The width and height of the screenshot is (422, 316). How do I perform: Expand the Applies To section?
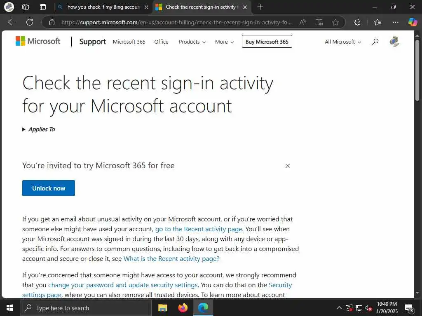[x=38, y=129]
